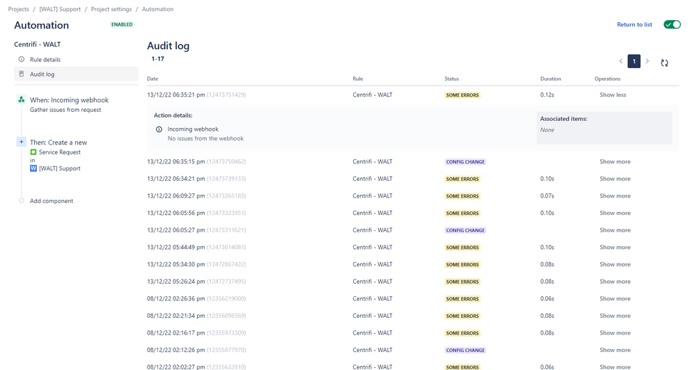695x370 pixels.
Task: Open the When: Incoming webhook component
Action: click(69, 104)
